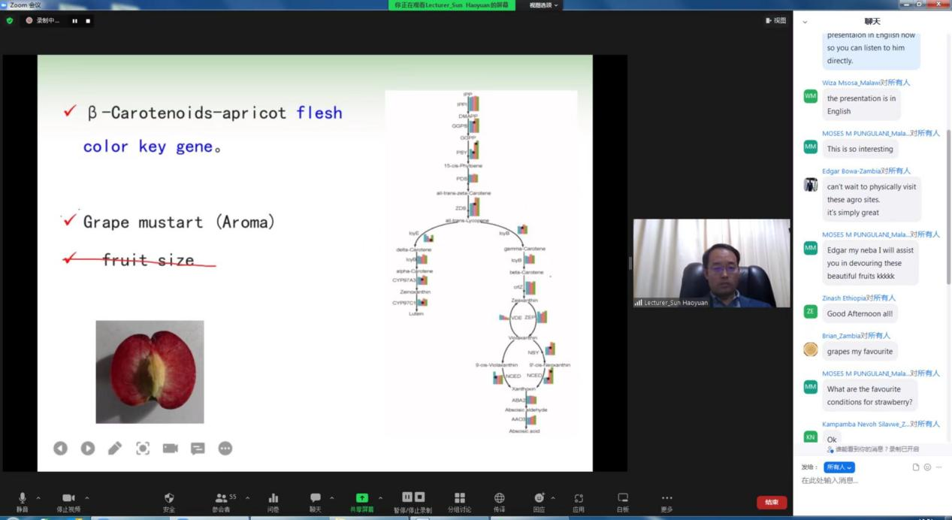This screenshot has height=520, width=952.
Task: Open the recipient dropdown '所有人'
Action: 839,467
